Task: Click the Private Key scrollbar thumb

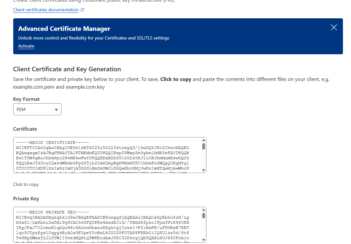Action: click(204, 216)
